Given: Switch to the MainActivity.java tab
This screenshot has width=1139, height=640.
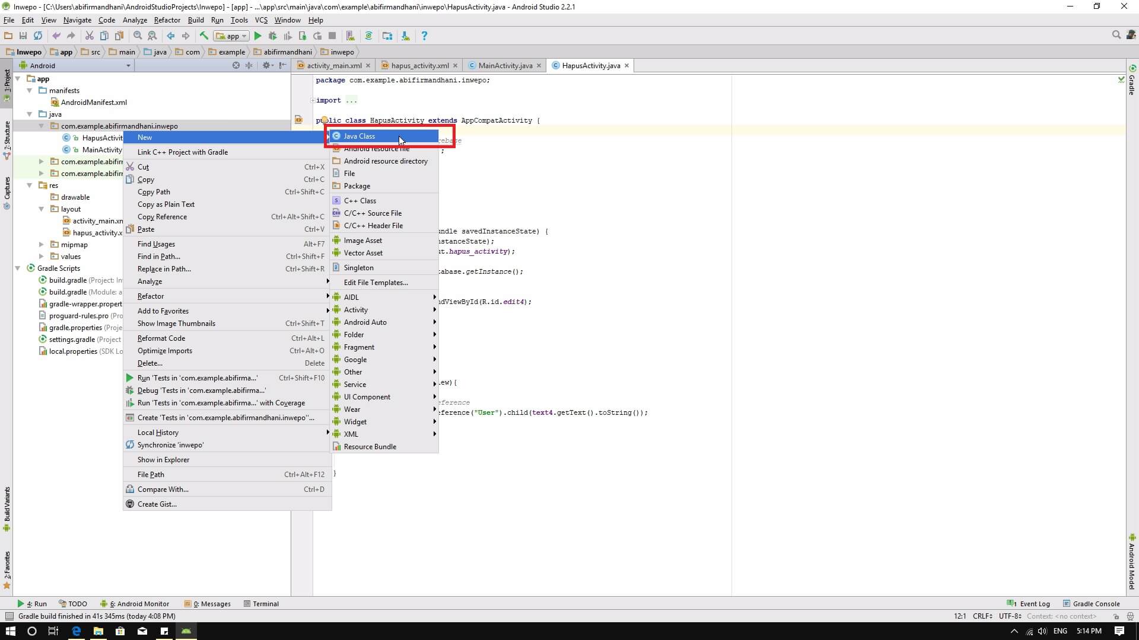Looking at the screenshot, I should point(505,66).
